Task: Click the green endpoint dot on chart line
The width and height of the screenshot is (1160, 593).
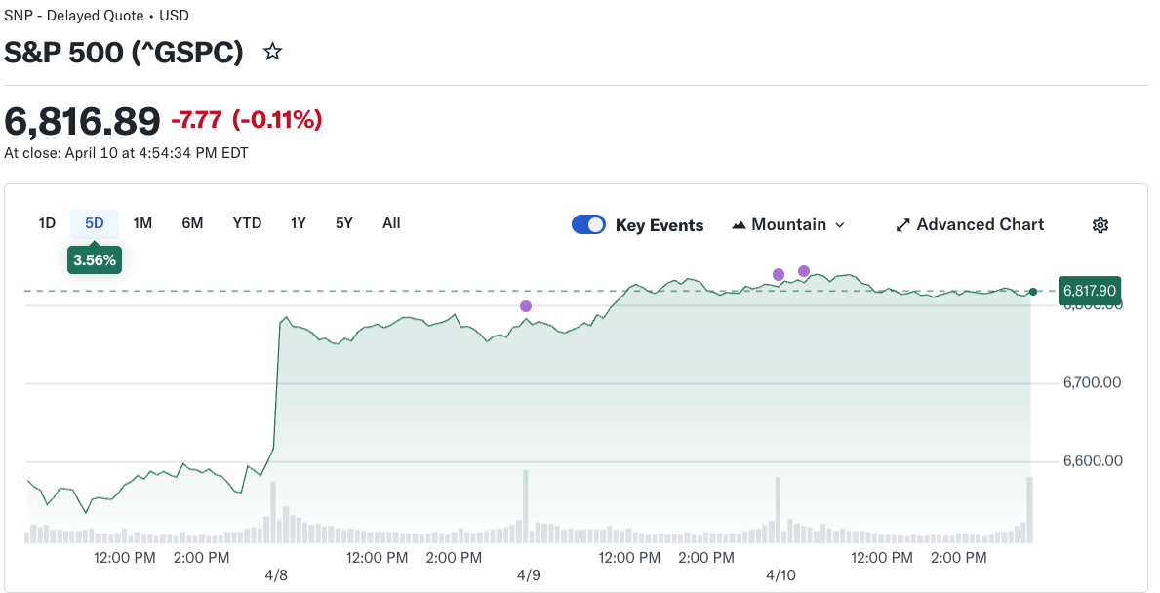Action: tap(1033, 291)
